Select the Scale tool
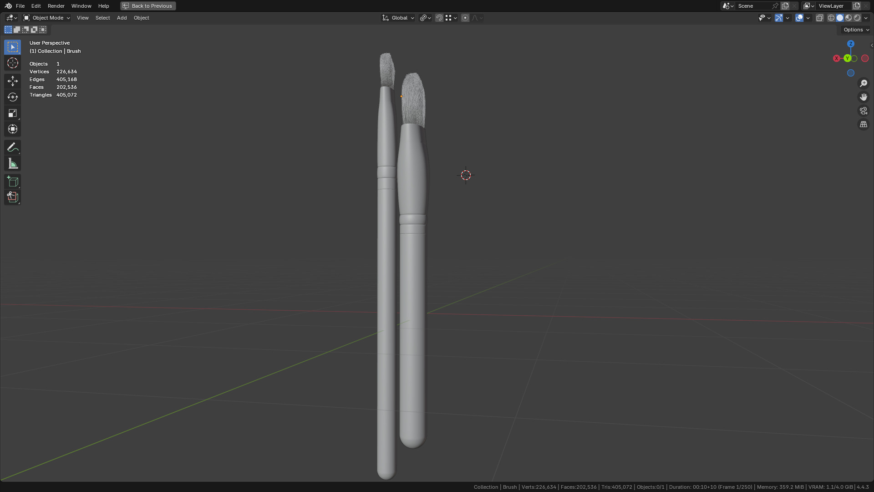874x492 pixels. [12, 113]
